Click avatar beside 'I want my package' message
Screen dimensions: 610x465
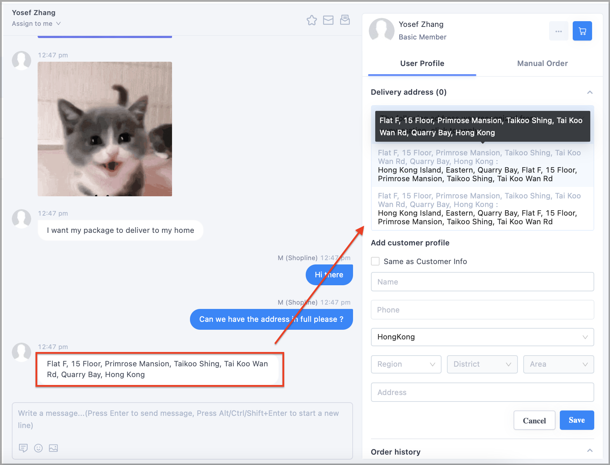point(22,219)
